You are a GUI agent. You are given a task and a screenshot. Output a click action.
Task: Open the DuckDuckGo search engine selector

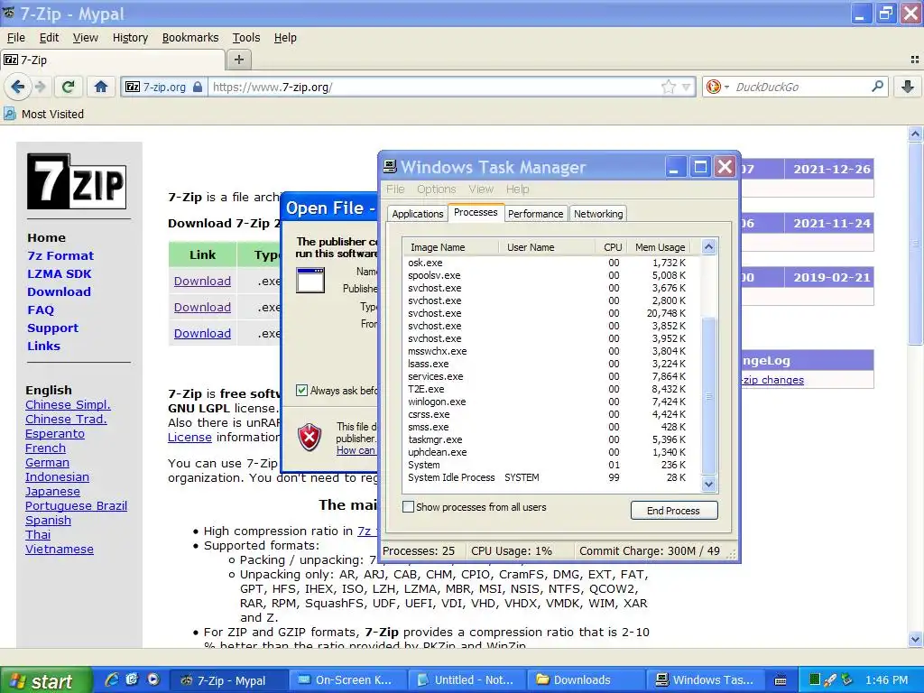coord(717,88)
